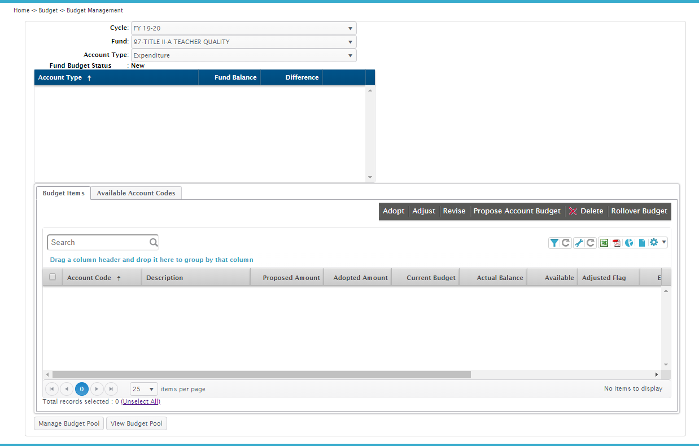This screenshot has height=446, width=699.
Task: Click the sort arrow on Account Code column
Action: click(x=119, y=278)
